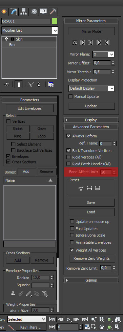Click the Edit Envelopes button

coord(30,108)
